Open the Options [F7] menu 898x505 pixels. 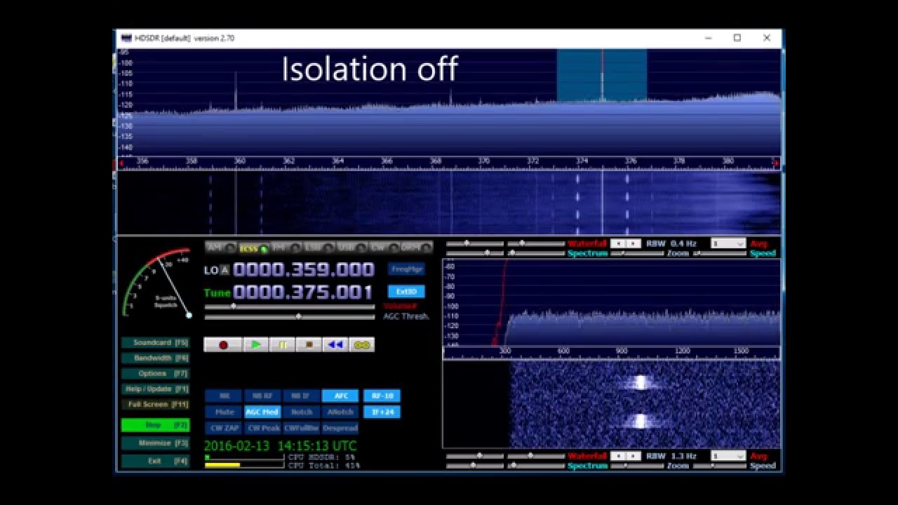(156, 374)
